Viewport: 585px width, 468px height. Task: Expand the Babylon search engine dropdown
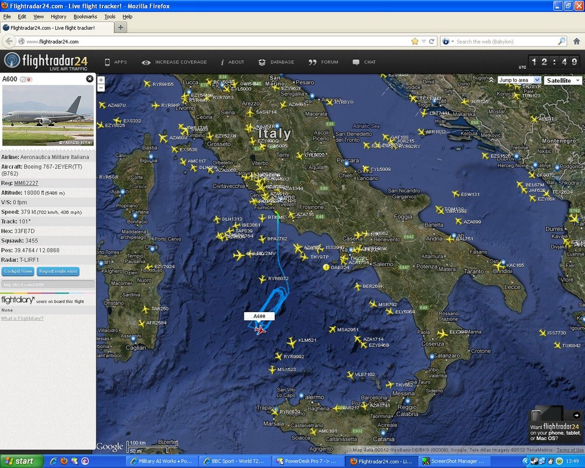(447, 41)
